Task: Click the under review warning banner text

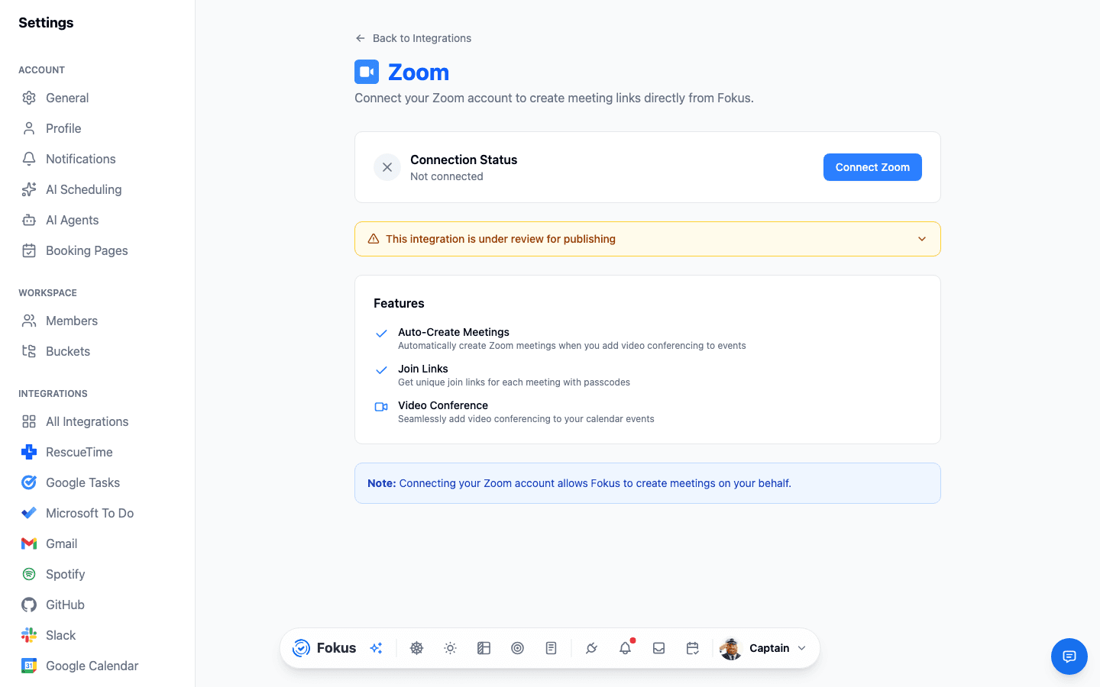Action: 500,239
